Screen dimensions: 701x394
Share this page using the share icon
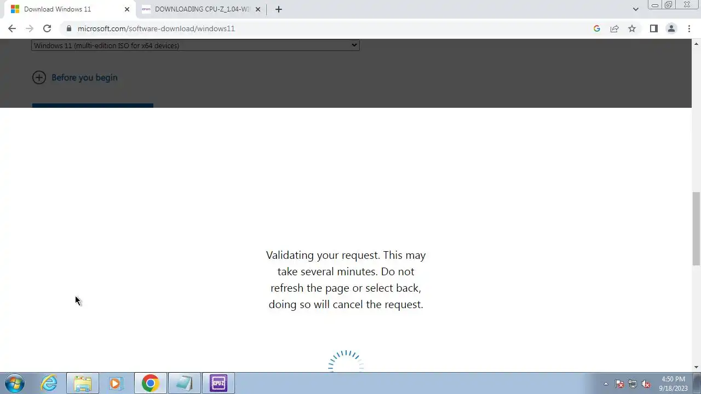coord(614,28)
